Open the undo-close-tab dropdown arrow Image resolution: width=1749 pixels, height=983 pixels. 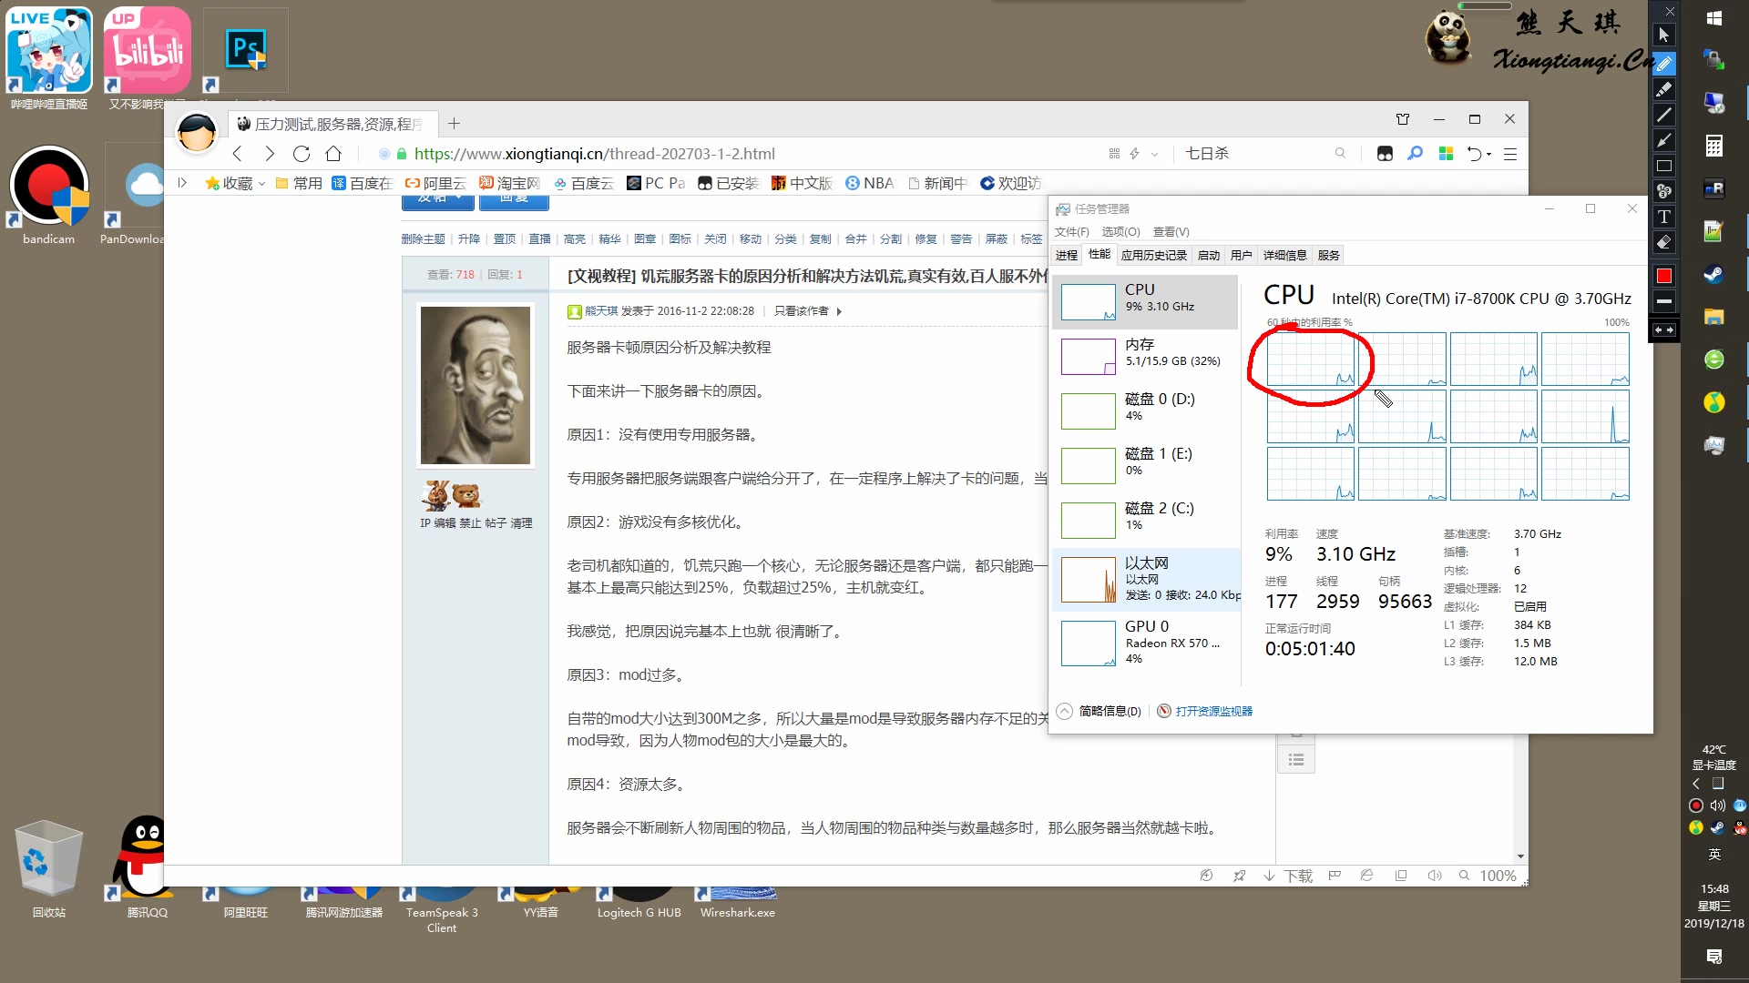pyautogui.click(x=1489, y=155)
